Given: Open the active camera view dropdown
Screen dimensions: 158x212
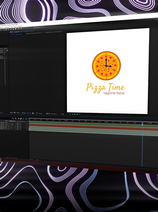Looking at the screenshot, I should tap(55, 114).
